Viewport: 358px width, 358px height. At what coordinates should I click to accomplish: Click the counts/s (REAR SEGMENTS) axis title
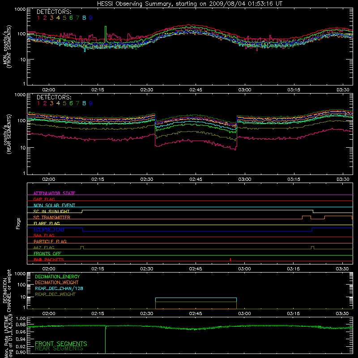pyautogui.click(x=8, y=134)
